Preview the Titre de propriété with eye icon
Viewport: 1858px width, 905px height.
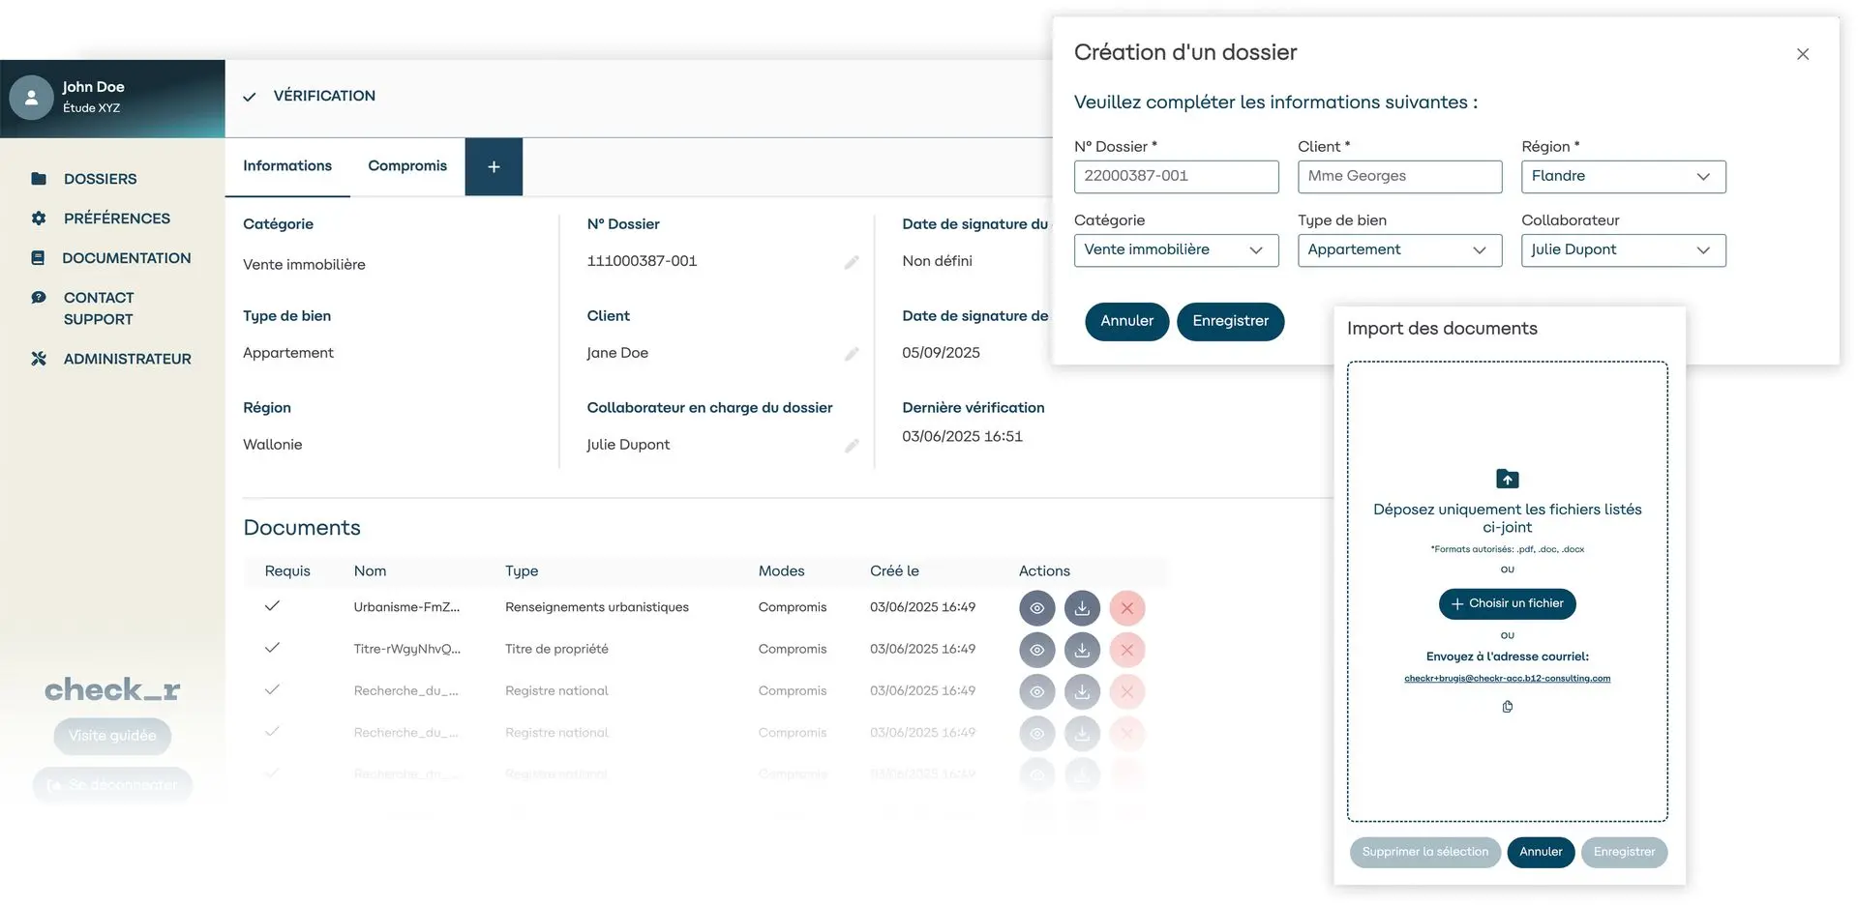pos(1036,650)
